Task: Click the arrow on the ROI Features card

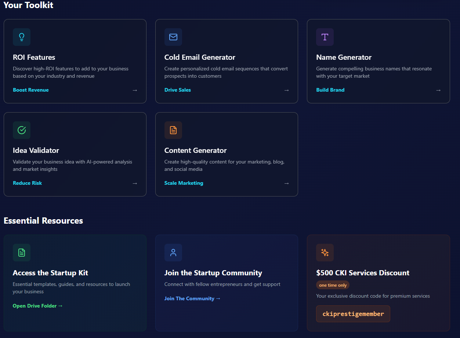Action: click(135, 90)
